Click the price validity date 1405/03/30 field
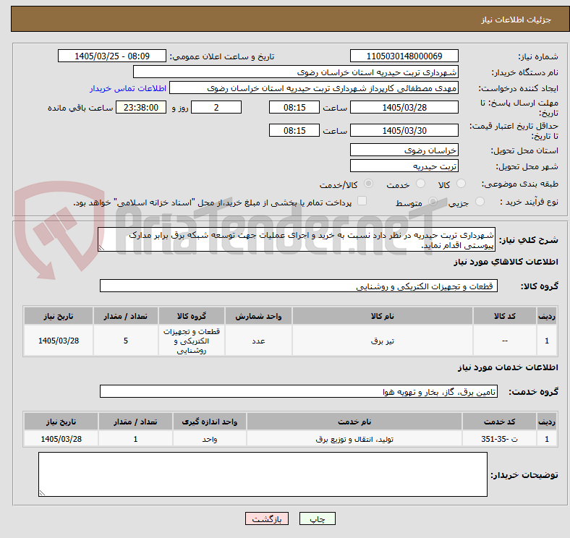 404,130
